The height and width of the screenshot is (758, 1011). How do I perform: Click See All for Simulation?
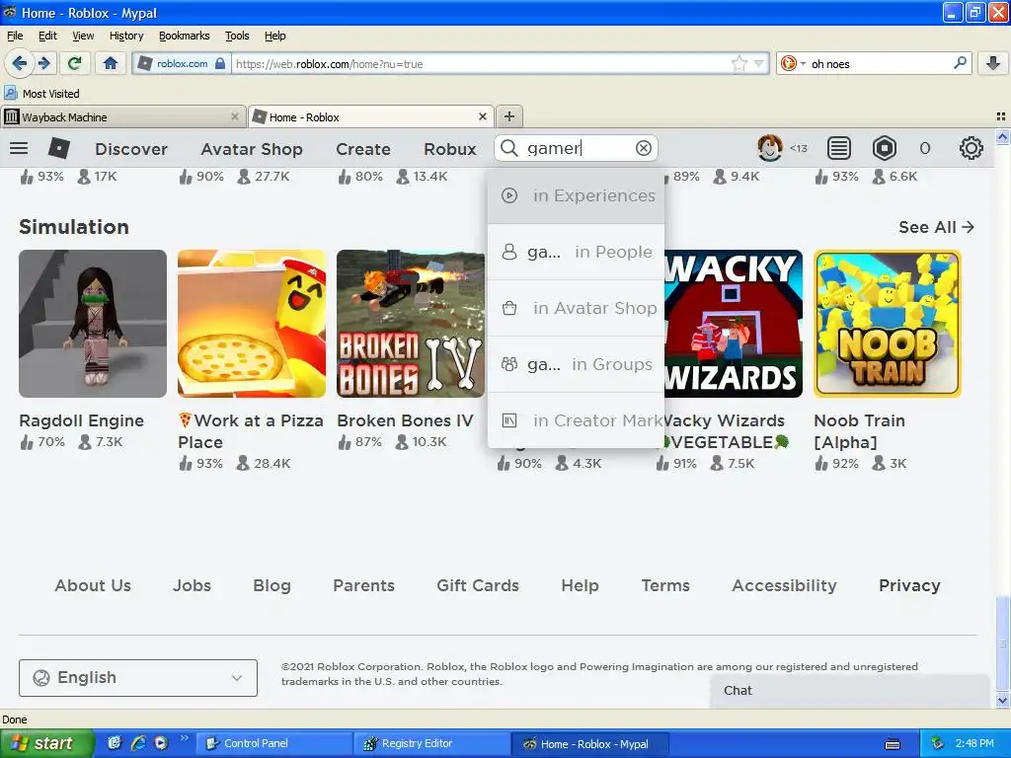[x=936, y=227]
